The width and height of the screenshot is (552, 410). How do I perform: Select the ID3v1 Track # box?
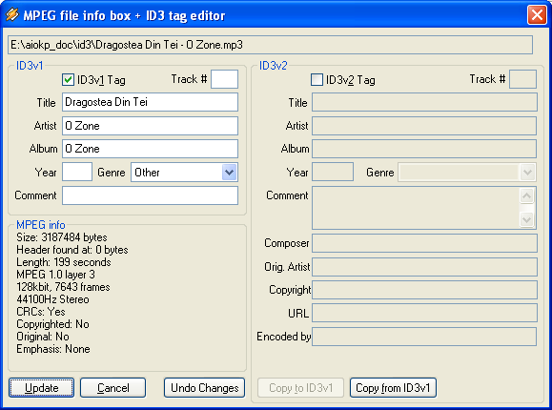tap(225, 79)
